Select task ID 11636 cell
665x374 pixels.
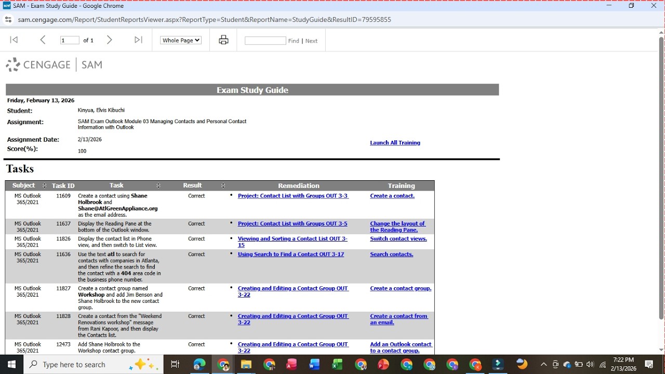point(63,255)
